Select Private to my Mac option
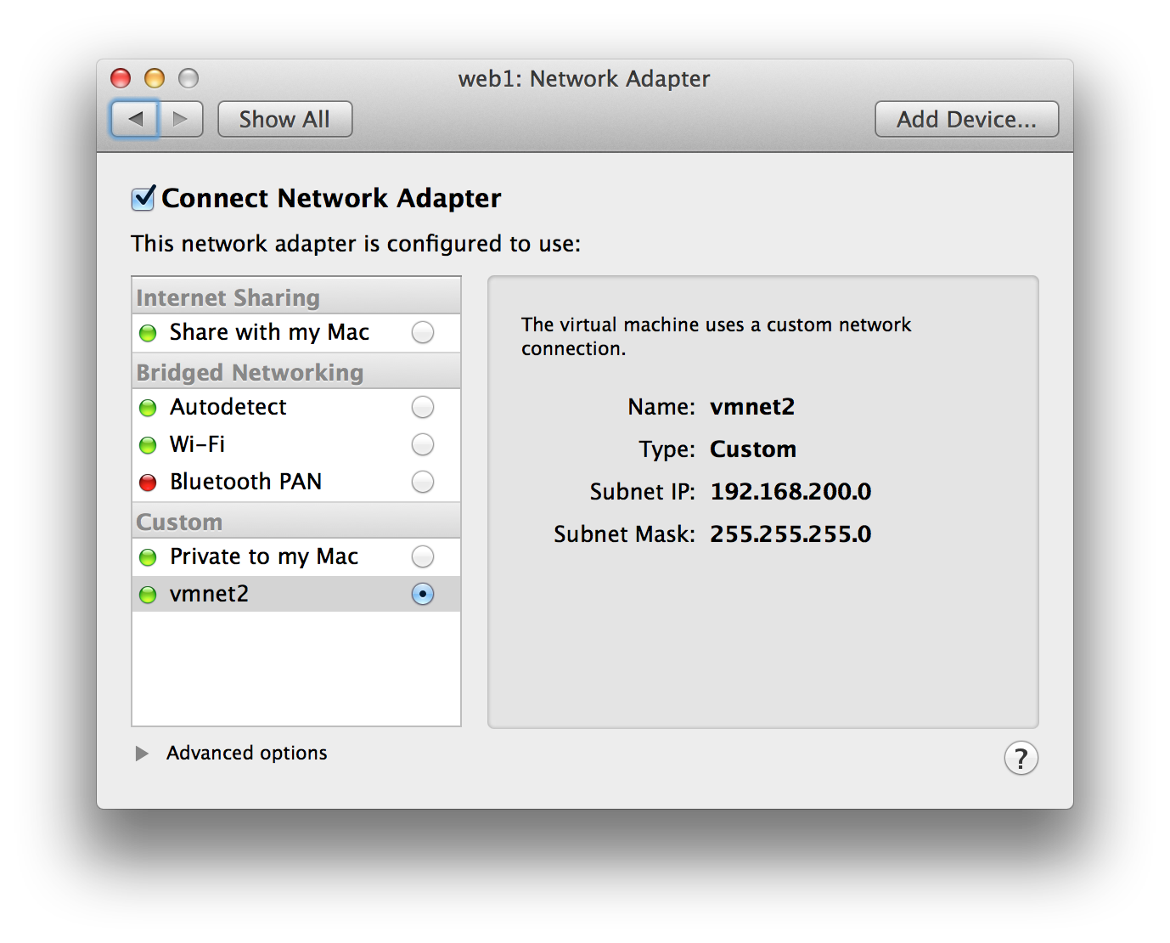Viewport: 1170px width, 943px height. point(422,556)
